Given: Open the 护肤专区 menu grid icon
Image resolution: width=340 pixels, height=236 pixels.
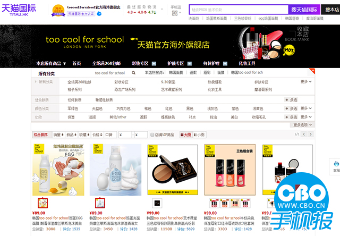Looking at the screenshot, I should (x=190, y=64).
